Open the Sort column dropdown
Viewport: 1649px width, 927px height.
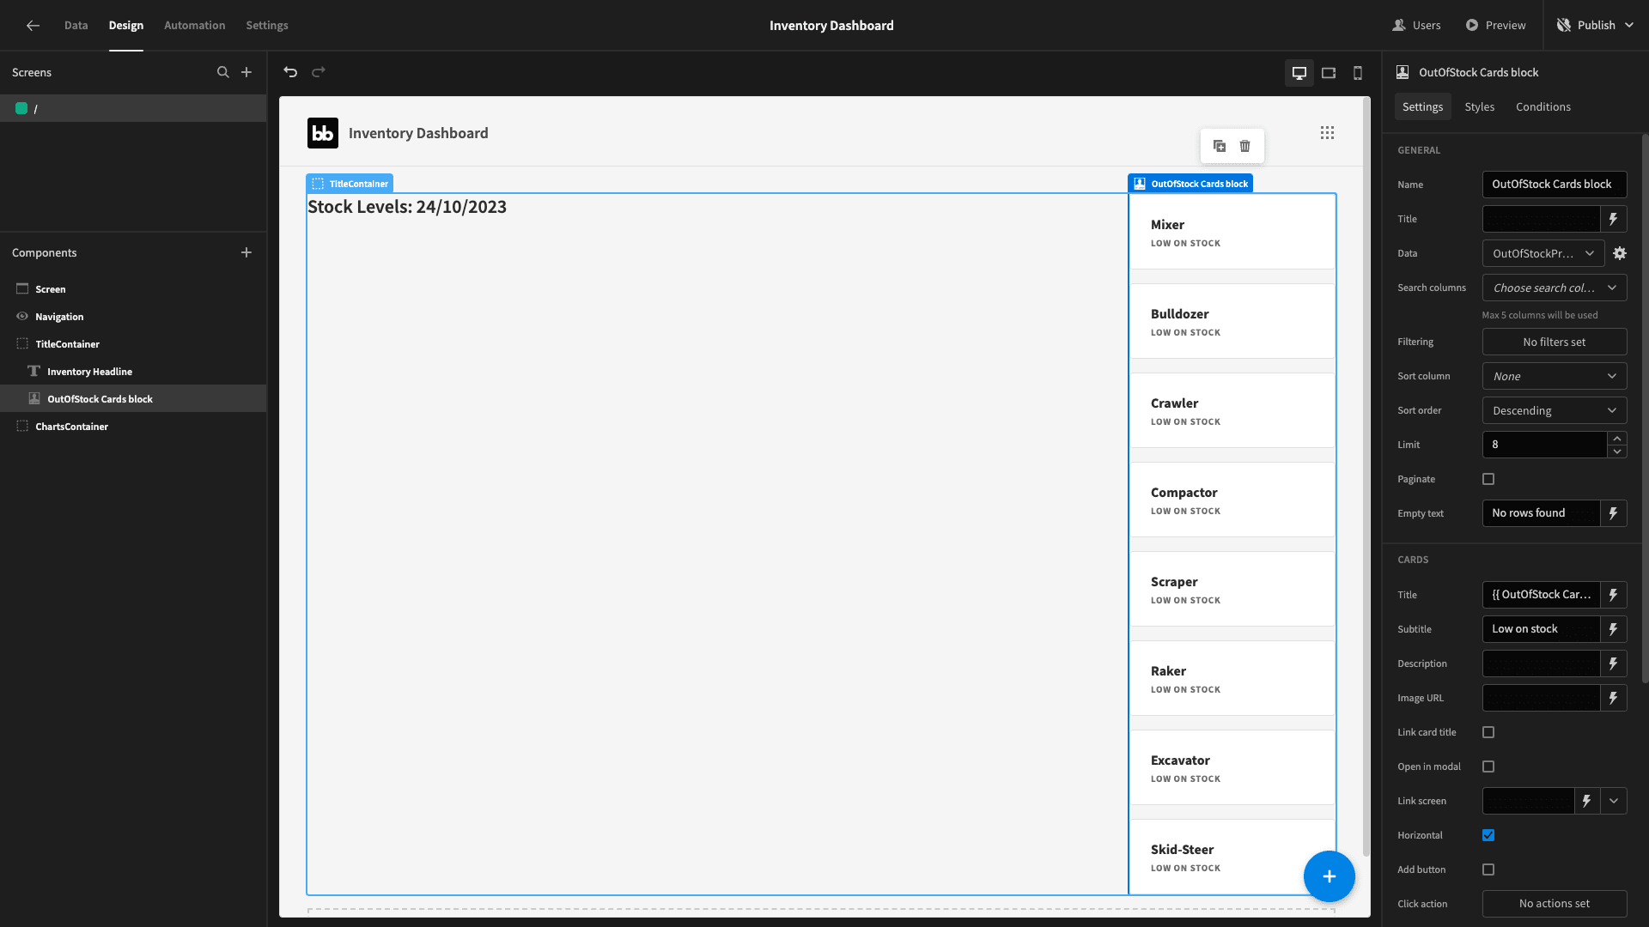click(x=1555, y=376)
